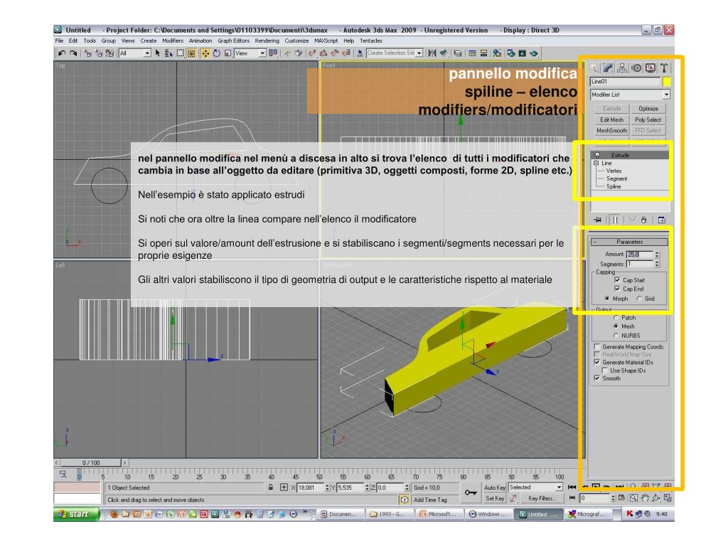The width and height of the screenshot is (728, 546).
Task: Open the Hierarchy command panel tab
Action: (623, 68)
